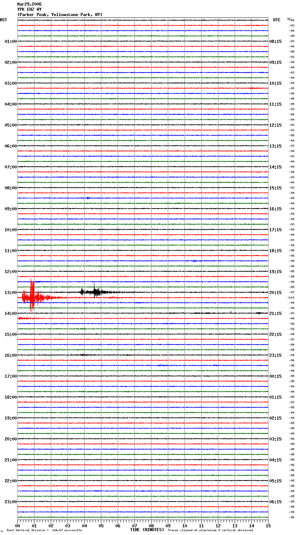Click the black seismic event on 13:00 trace
The height and width of the screenshot is (535, 296).
tap(95, 292)
